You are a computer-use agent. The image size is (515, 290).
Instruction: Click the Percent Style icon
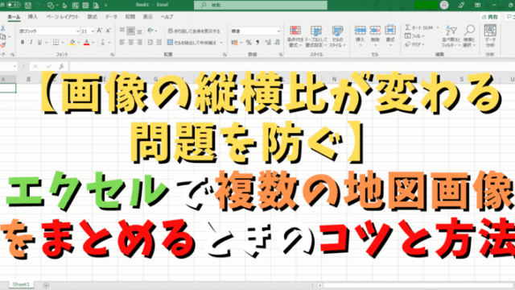click(x=249, y=43)
